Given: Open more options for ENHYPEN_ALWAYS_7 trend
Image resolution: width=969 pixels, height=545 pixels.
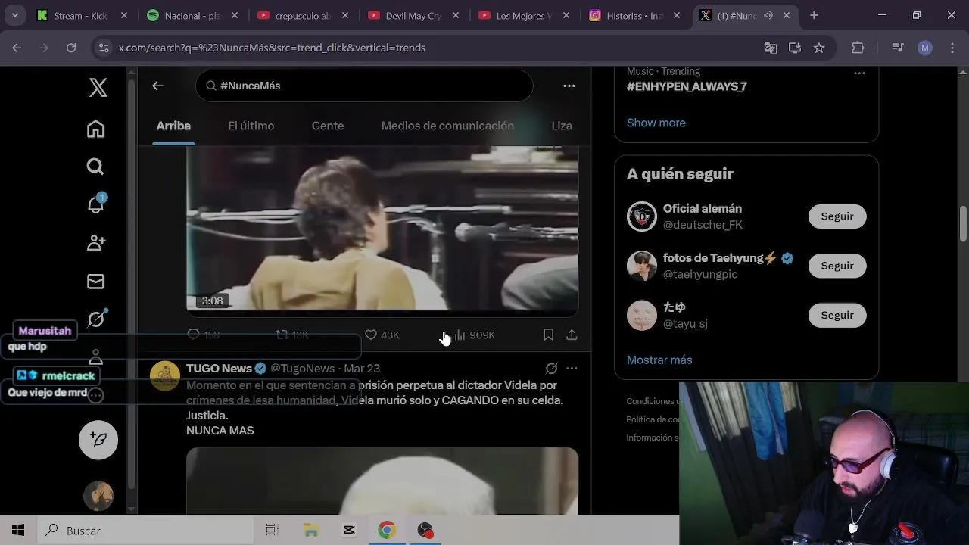Looking at the screenshot, I should click(x=859, y=73).
